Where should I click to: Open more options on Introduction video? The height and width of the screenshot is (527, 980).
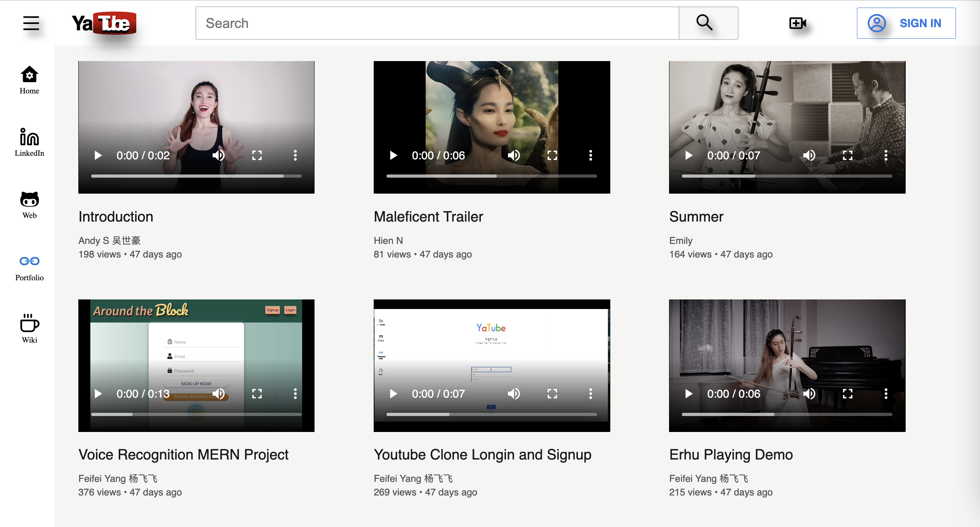pyautogui.click(x=295, y=155)
